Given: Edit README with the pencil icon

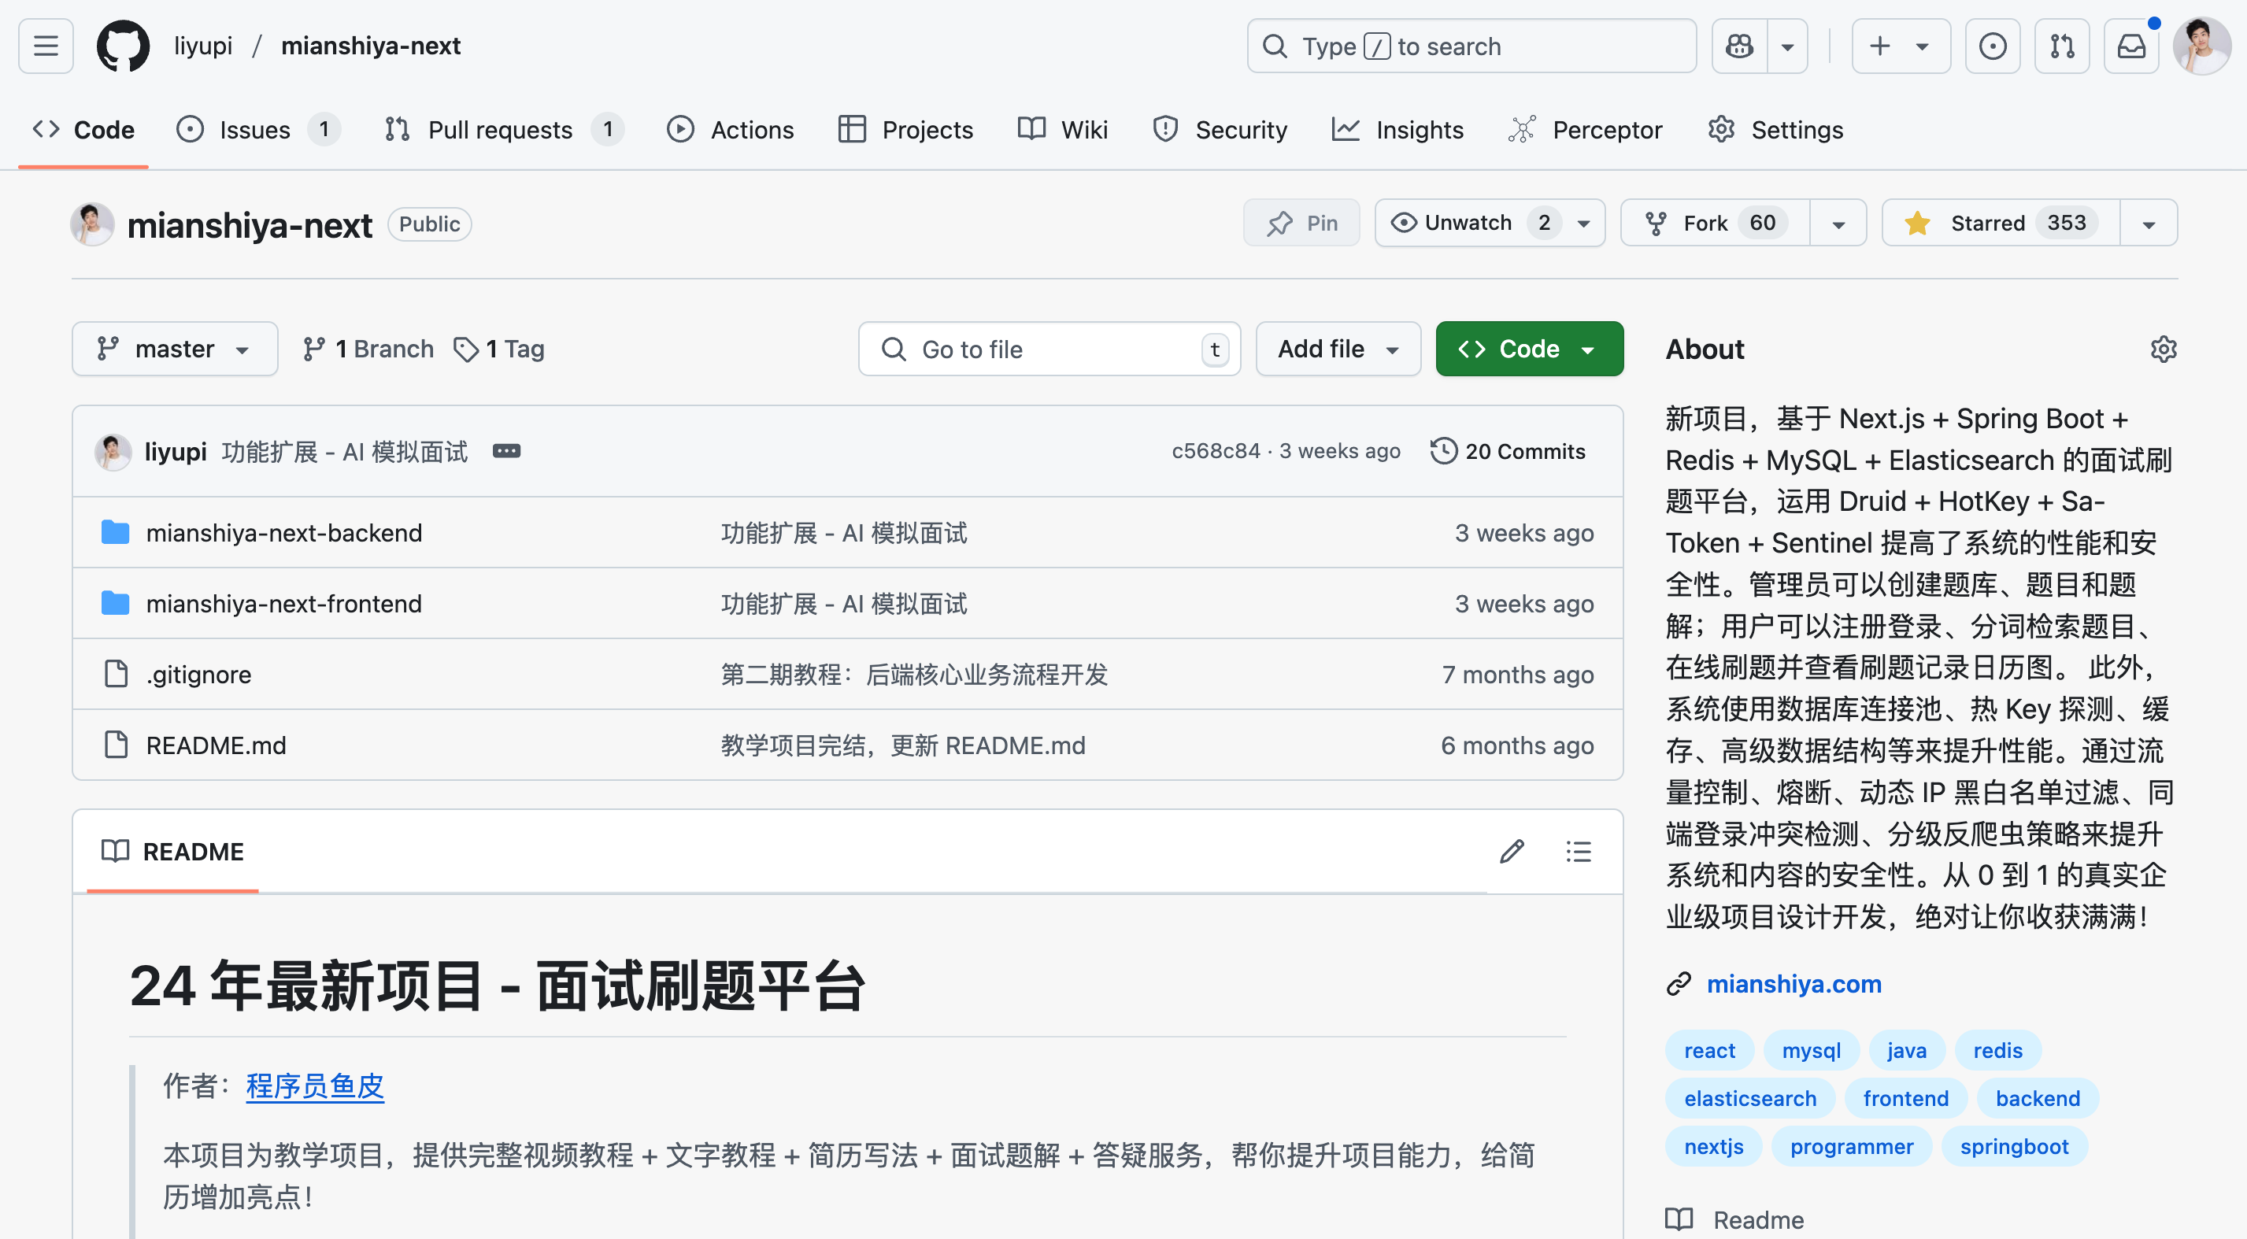Looking at the screenshot, I should pyautogui.click(x=1512, y=851).
